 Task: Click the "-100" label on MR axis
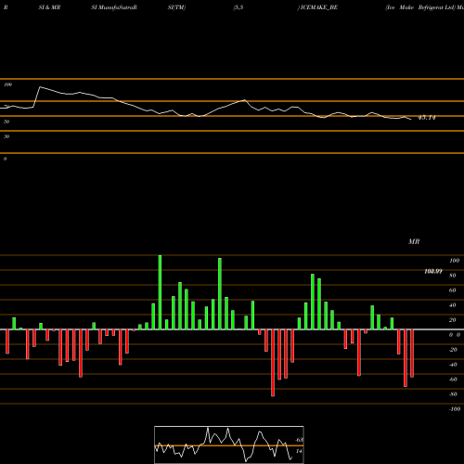click(455, 409)
